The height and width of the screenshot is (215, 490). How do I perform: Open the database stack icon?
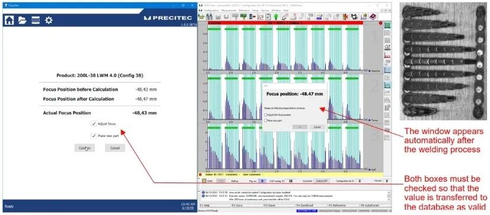pos(36,20)
